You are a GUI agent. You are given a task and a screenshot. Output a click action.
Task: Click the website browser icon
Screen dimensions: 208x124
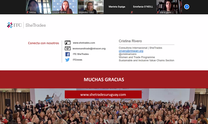[x=68, y=43]
